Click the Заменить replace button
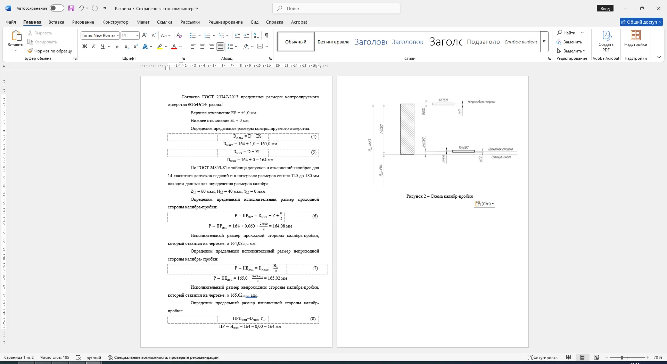 pyautogui.click(x=569, y=42)
